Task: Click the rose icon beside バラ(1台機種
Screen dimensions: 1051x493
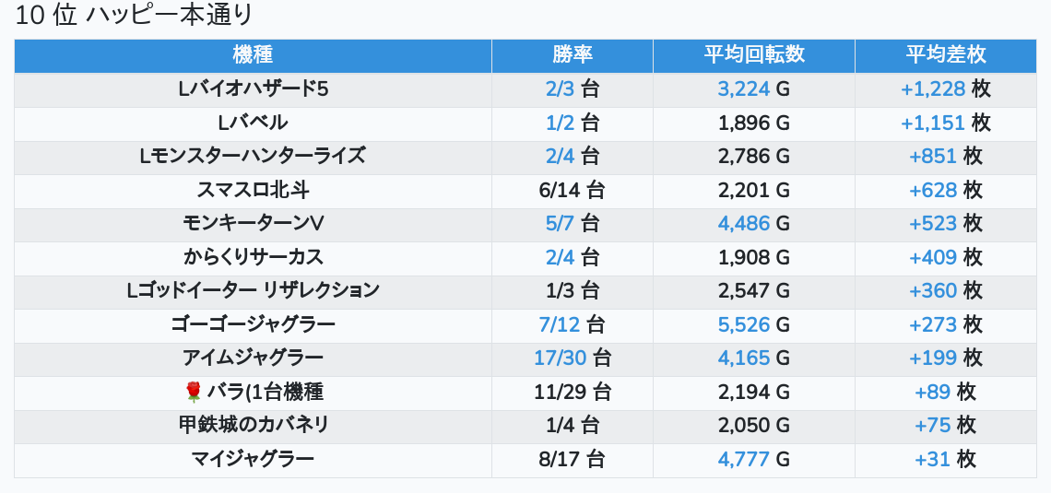Action: [x=193, y=392]
